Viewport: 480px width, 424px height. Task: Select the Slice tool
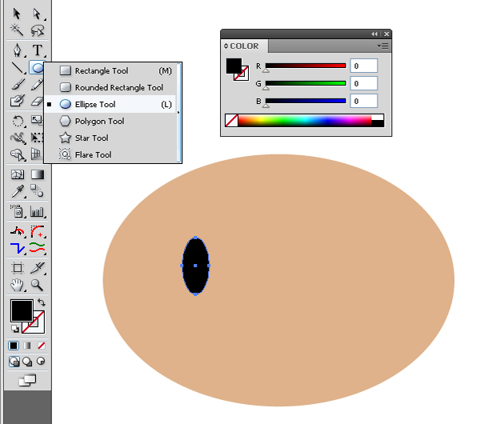[x=38, y=268]
